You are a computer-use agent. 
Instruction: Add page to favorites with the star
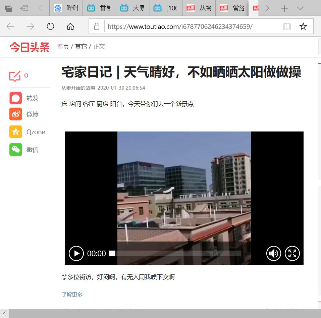pyautogui.click(x=303, y=26)
